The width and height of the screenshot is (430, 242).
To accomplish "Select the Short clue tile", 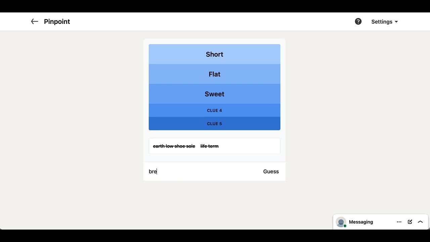I will point(214,54).
